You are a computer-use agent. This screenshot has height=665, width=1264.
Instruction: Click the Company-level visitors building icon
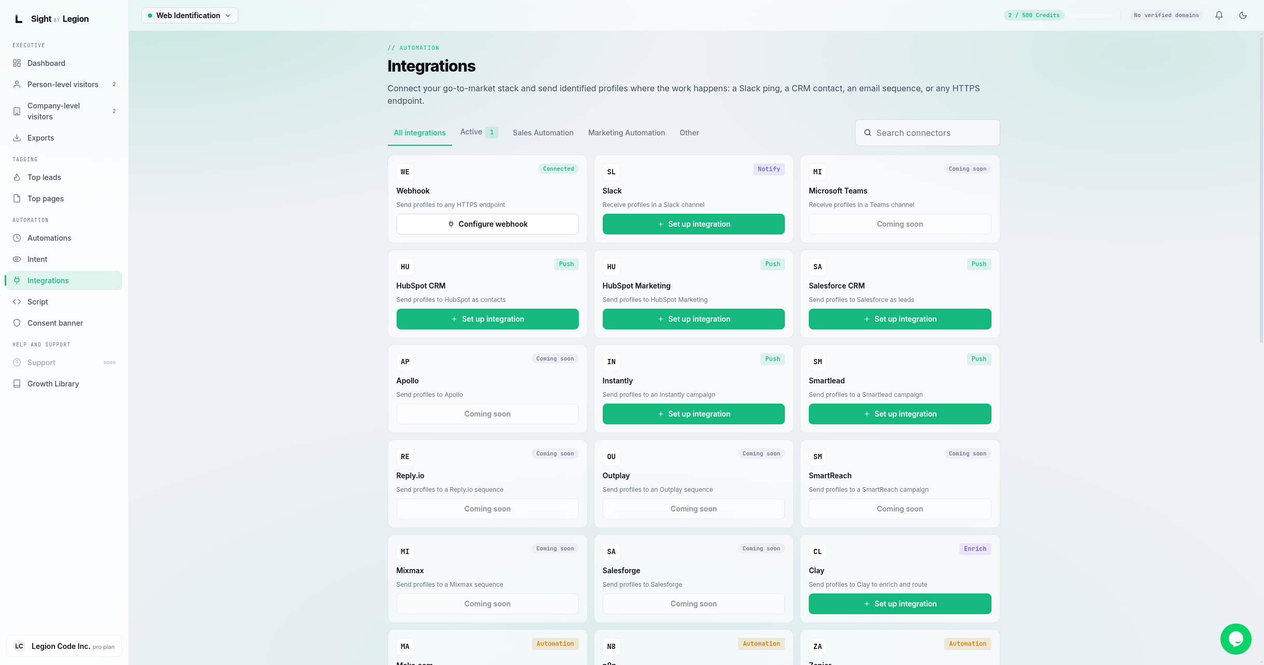17,111
